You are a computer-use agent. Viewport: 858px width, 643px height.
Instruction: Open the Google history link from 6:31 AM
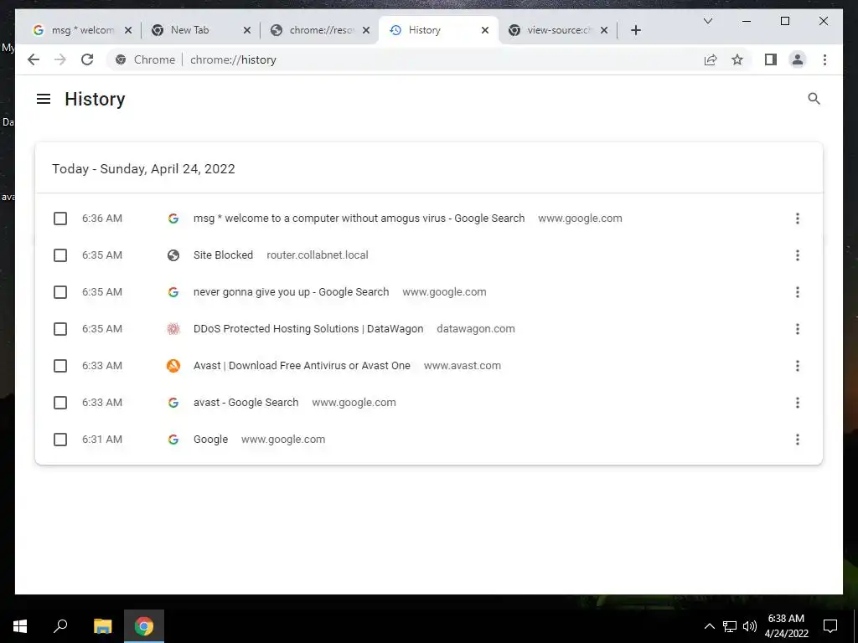coord(210,439)
